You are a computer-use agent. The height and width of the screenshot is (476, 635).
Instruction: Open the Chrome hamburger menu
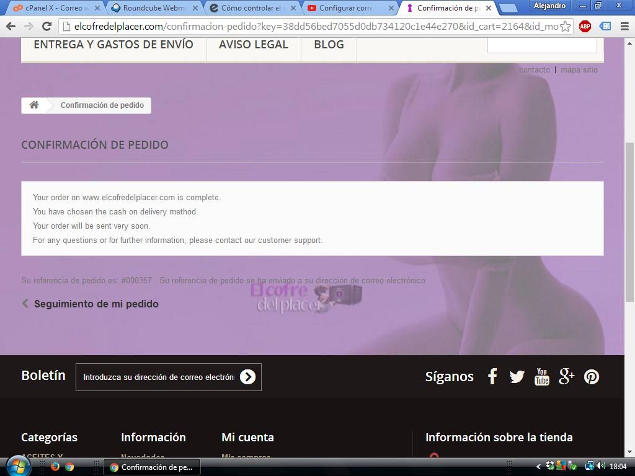click(624, 27)
